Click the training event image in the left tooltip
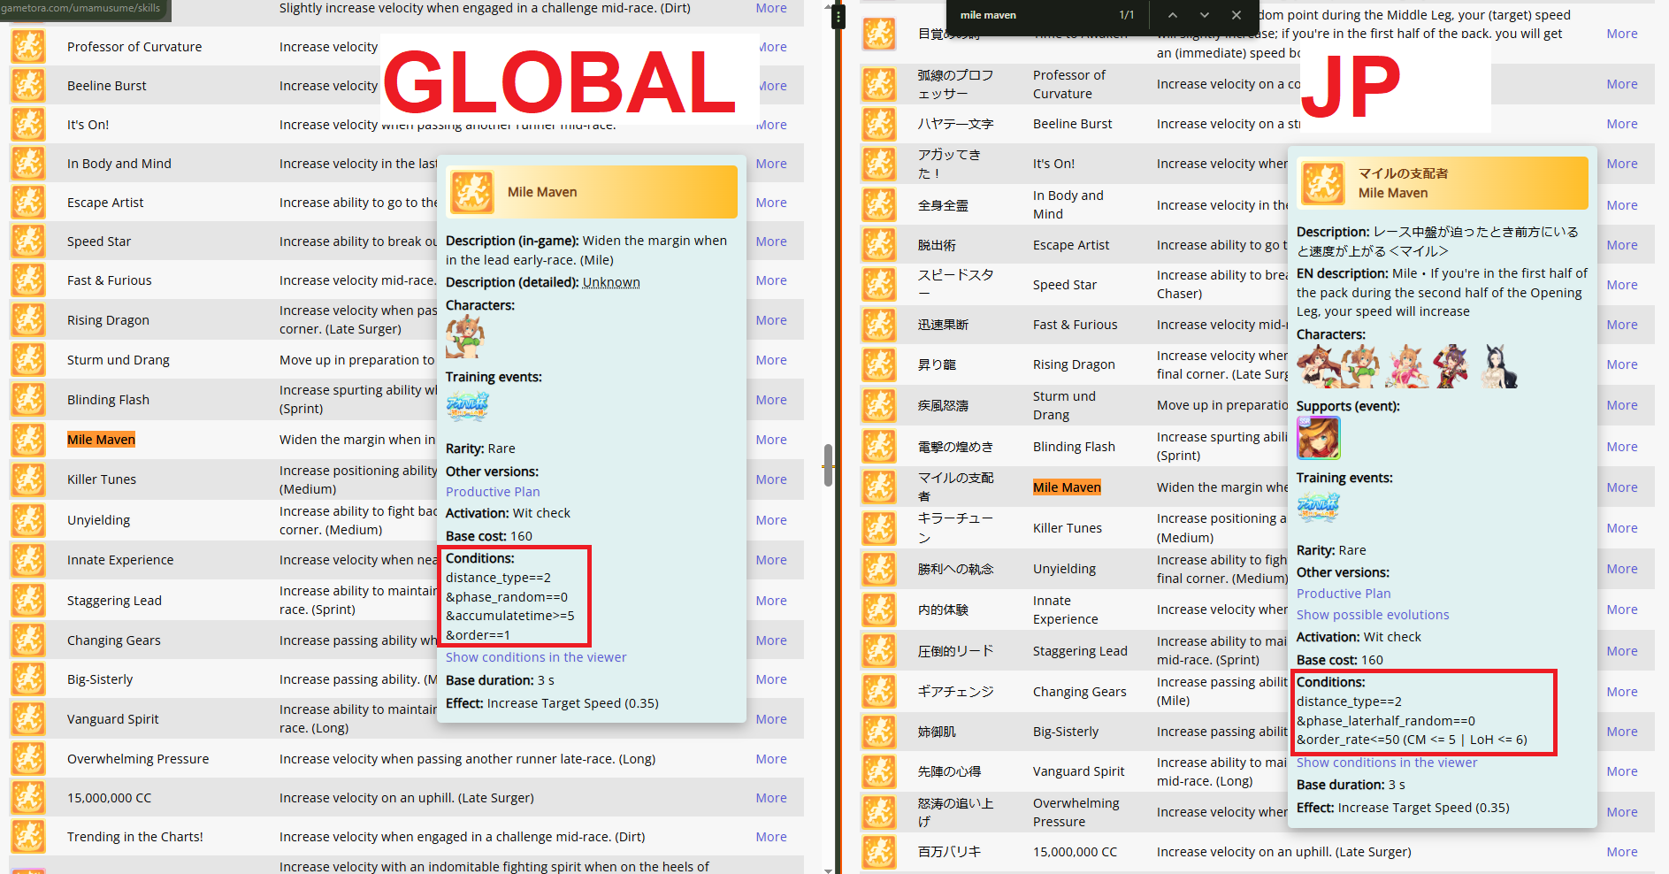 (x=467, y=408)
